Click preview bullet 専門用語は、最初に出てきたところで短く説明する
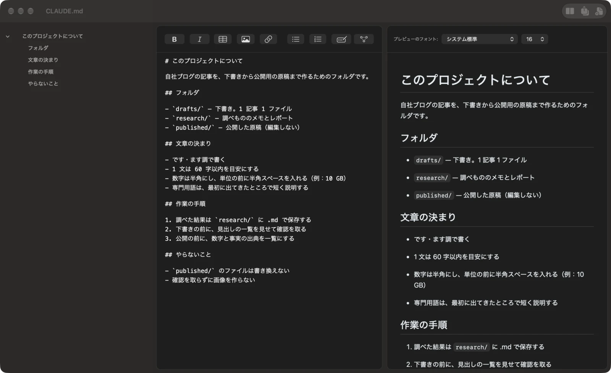The height and width of the screenshot is (373, 611). [486, 303]
